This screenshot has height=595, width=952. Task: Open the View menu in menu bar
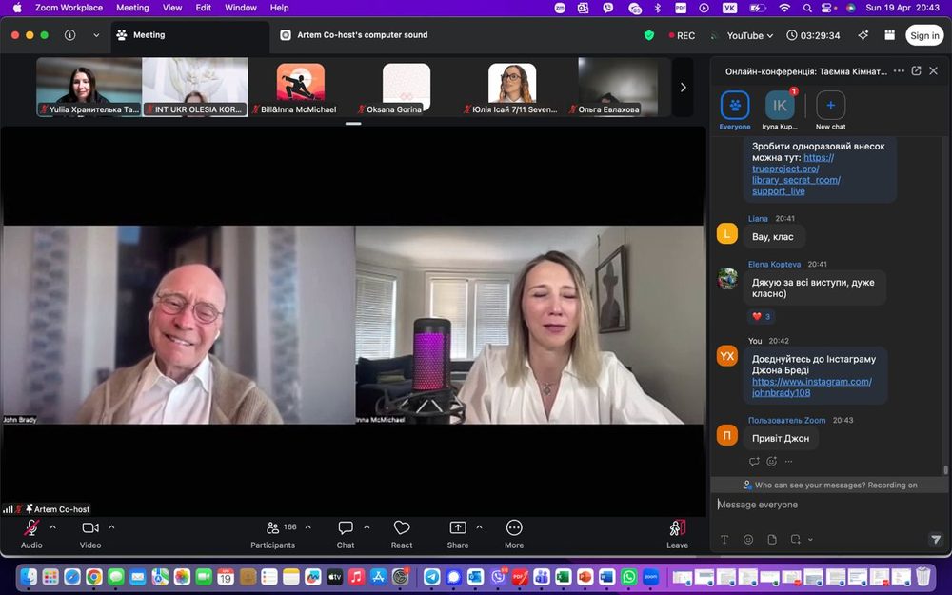pyautogui.click(x=171, y=8)
